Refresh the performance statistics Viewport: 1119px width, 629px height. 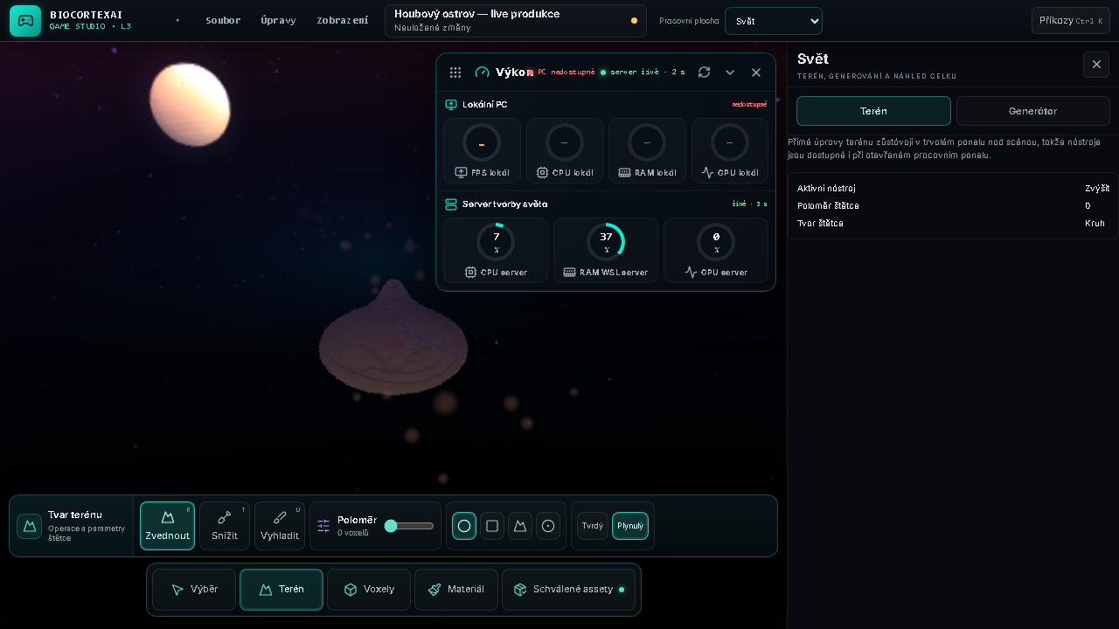point(704,73)
